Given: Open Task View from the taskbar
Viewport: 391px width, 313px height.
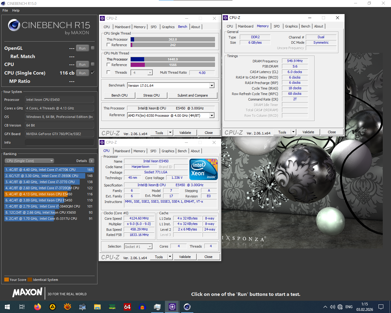Looking at the screenshot, I should tap(22, 307).
